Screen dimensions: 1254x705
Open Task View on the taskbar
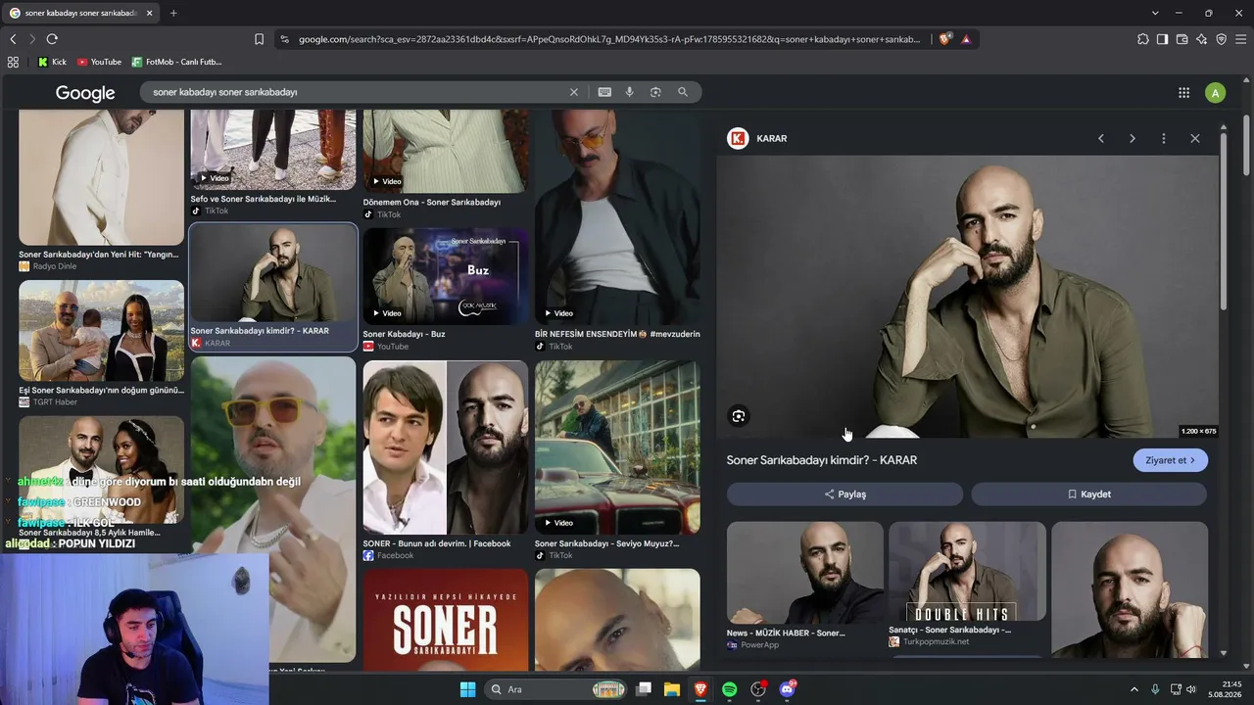click(644, 689)
